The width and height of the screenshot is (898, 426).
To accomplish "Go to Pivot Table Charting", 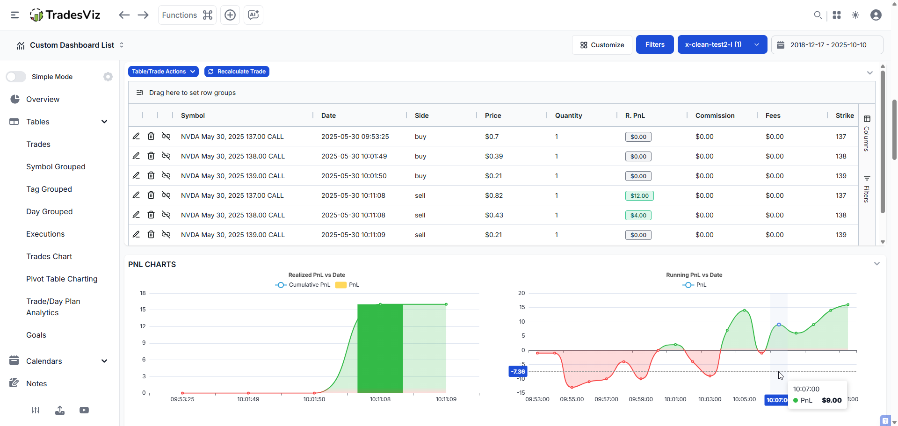I will point(62,279).
